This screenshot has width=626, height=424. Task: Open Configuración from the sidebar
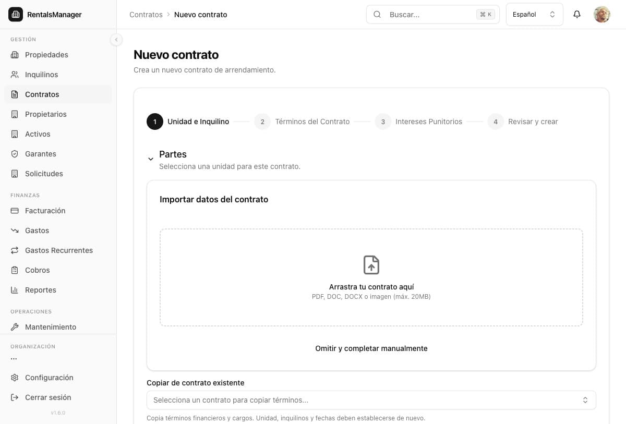click(x=49, y=378)
